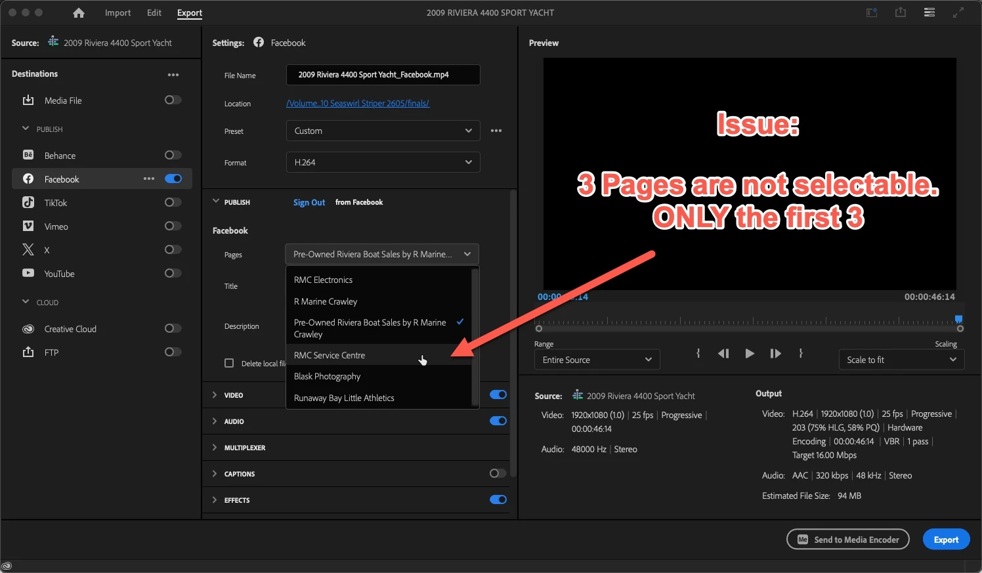Viewport: 982px width, 573px height.
Task: Enable the X destination toggle
Action: point(173,249)
